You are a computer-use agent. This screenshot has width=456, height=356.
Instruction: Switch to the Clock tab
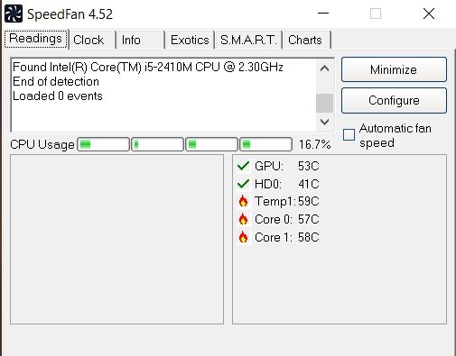[93, 40]
